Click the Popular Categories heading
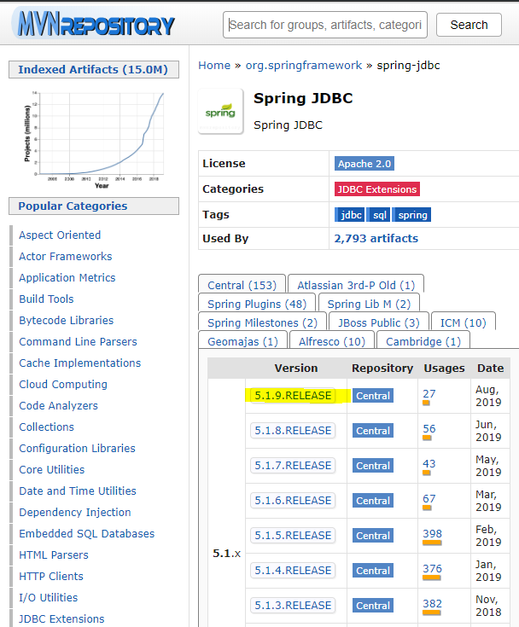This screenshot has height=627, width=519. [94, 206]
